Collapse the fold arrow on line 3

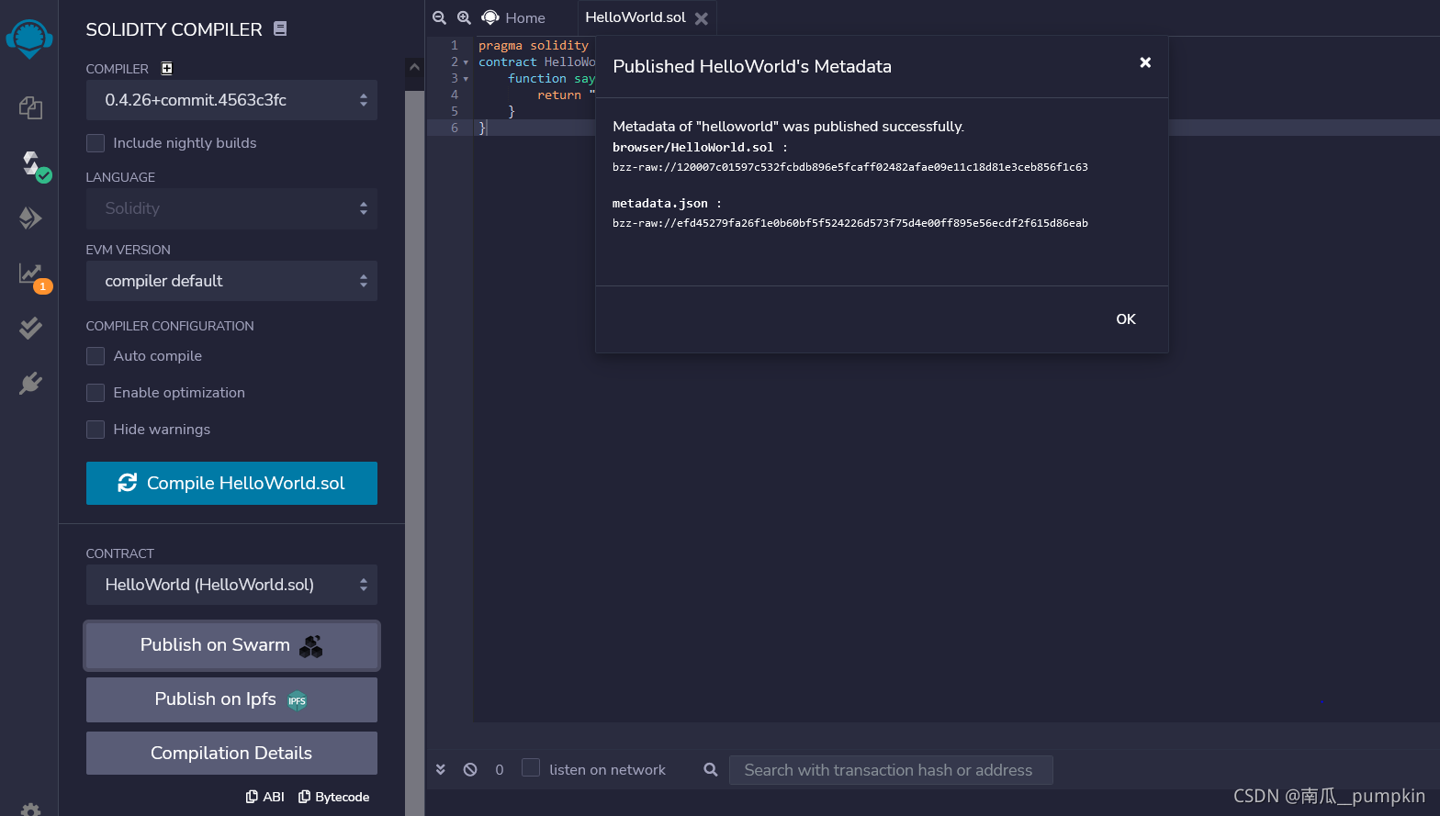coord(466,79)
